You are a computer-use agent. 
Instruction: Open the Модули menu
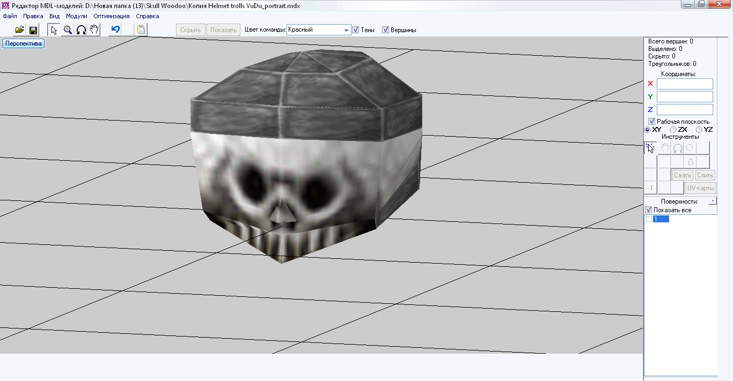[x=77, y=16]
